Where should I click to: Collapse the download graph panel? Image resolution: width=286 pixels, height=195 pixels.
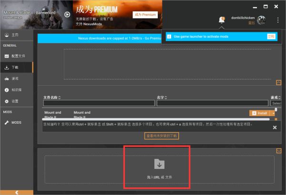pos(279,83)
